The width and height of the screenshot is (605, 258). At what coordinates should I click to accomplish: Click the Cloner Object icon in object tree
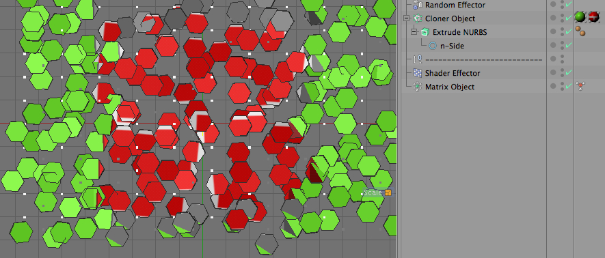point(417,18)
